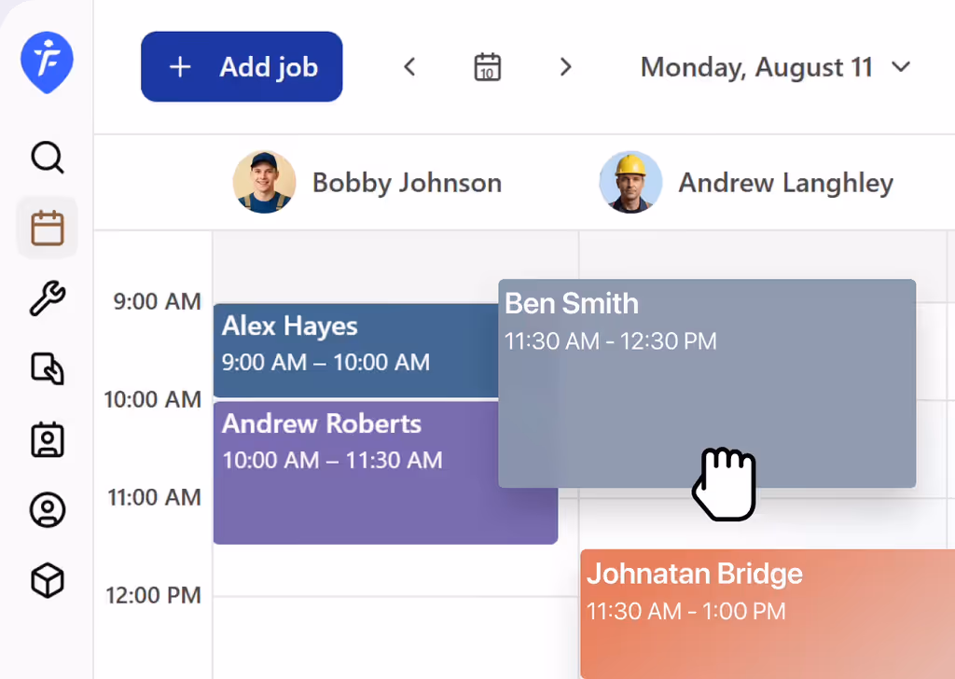Open the box inventory icon in sidebar

[47, 580]
